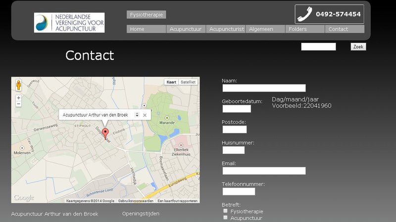Tick the Fysiotherapie checkbox under Betreft
Viewport: 396px width, 222px height.
pyautogui.click(x=225, y=211)
